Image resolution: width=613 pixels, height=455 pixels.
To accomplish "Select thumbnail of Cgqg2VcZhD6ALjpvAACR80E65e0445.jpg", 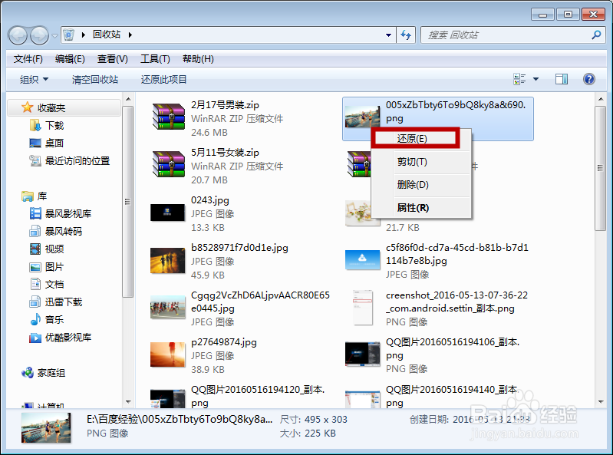I will [168, 307].
